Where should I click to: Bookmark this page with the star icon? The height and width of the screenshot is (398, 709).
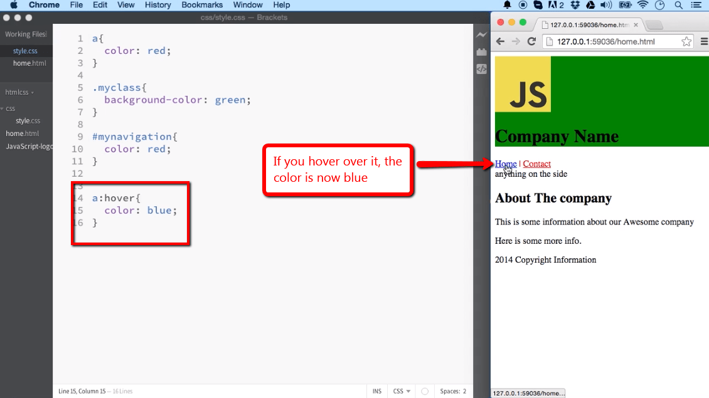click(x=686, y=41)
